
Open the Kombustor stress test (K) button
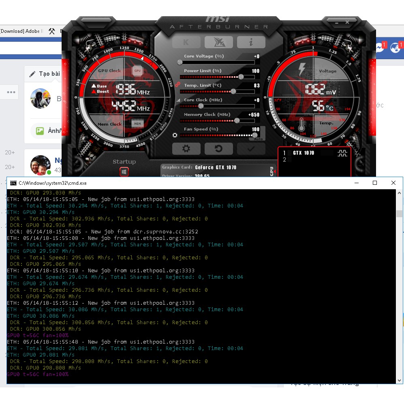pos(186,42)
